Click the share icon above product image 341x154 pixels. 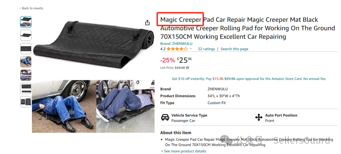pos(147,23)
